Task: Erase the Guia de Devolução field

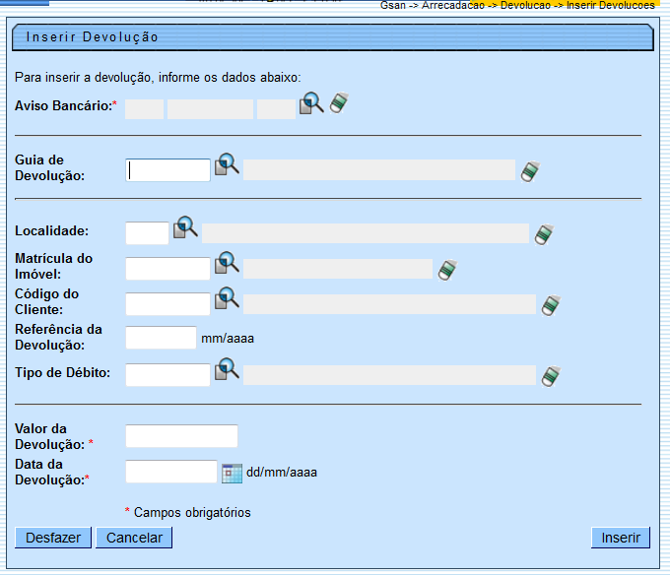Action: (530, 171)
